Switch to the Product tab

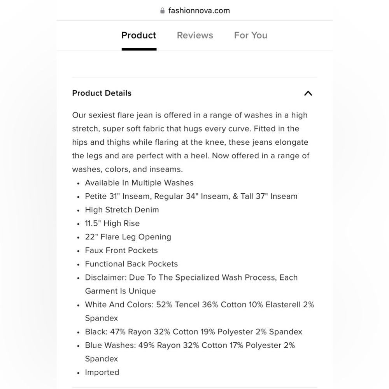138,35
